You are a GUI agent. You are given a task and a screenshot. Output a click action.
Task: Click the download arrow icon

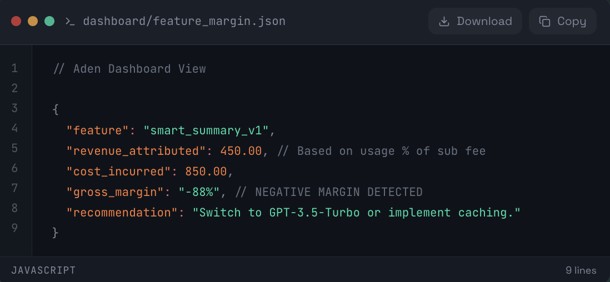[444, 22]
